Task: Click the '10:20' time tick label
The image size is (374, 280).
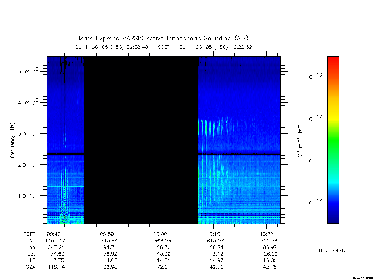Action: 267,234
